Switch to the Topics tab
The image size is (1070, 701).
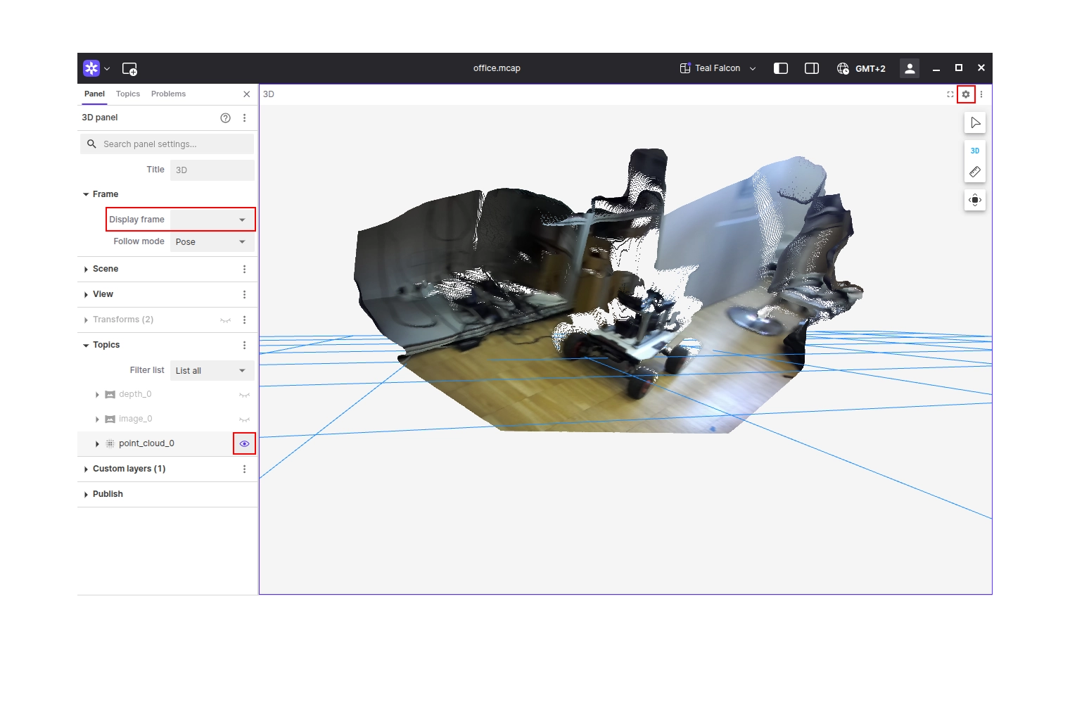coord(127,94)
